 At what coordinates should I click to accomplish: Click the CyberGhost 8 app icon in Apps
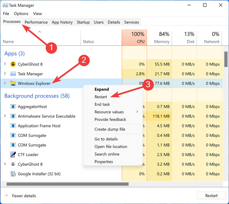(x=13, y=64)
